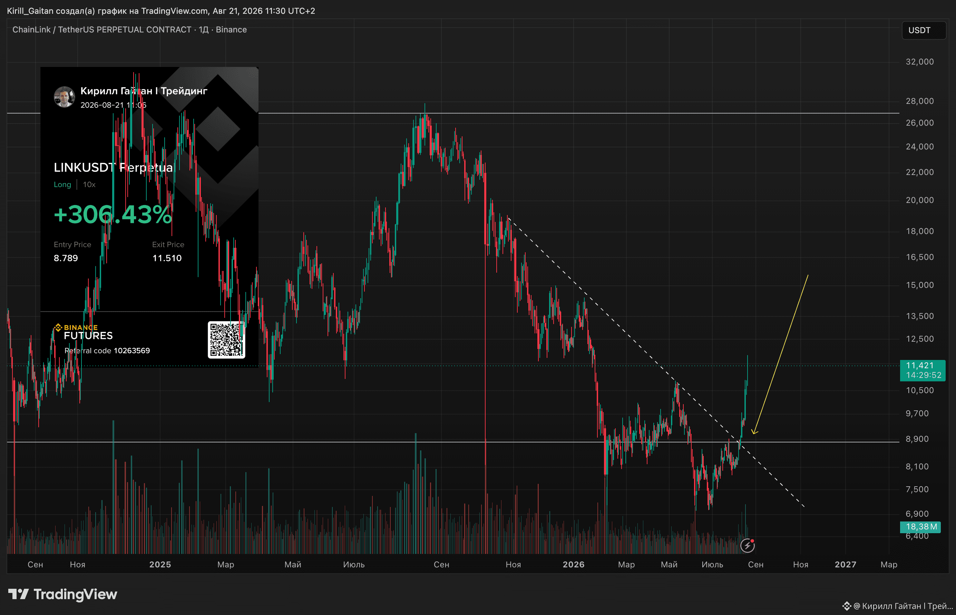Click the 10,500 price axis label
This screenshot has width=956, height=615.
click(920, 391)
